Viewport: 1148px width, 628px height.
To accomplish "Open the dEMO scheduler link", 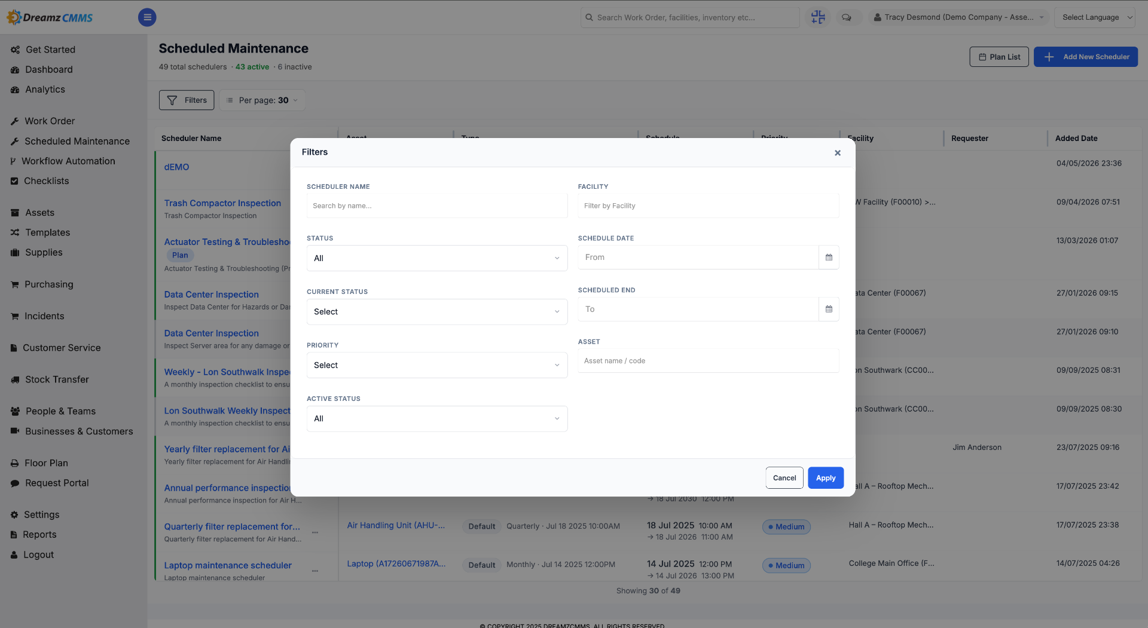I will pyautogui.click(x=176, y=167).
